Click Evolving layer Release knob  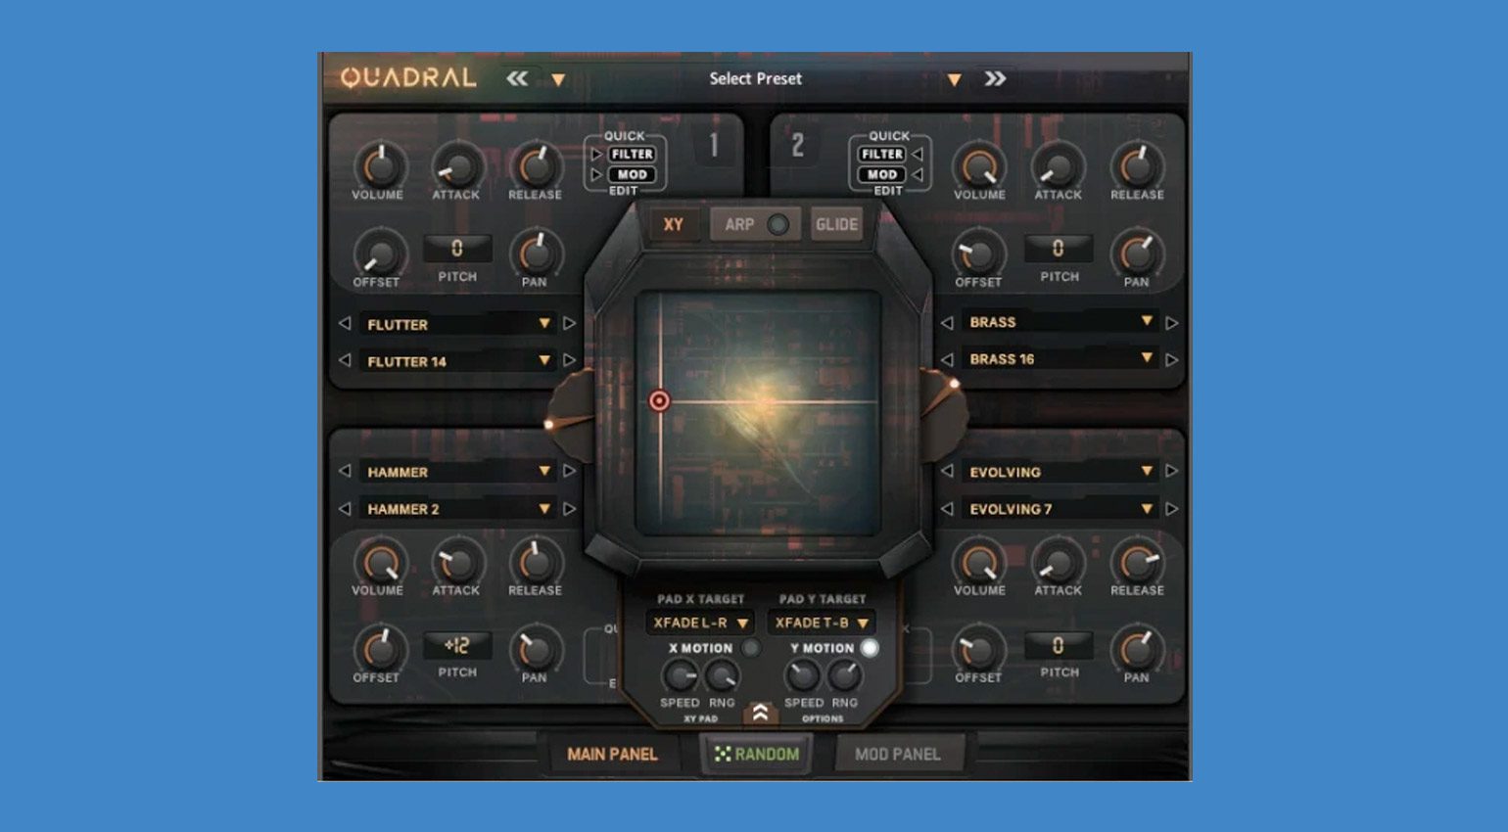(1137, 563)
